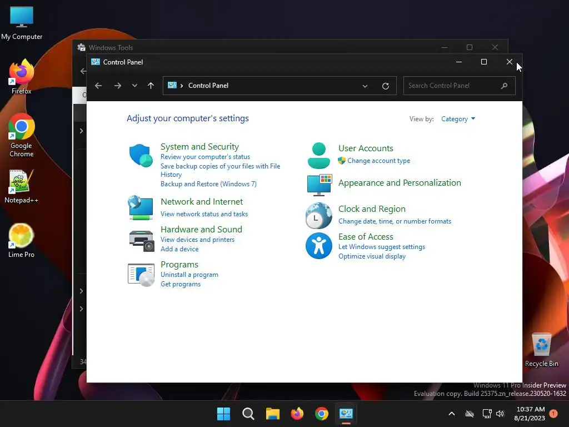Expand the Control Panel breadcrumb chevron

click(x=182, y=86)
